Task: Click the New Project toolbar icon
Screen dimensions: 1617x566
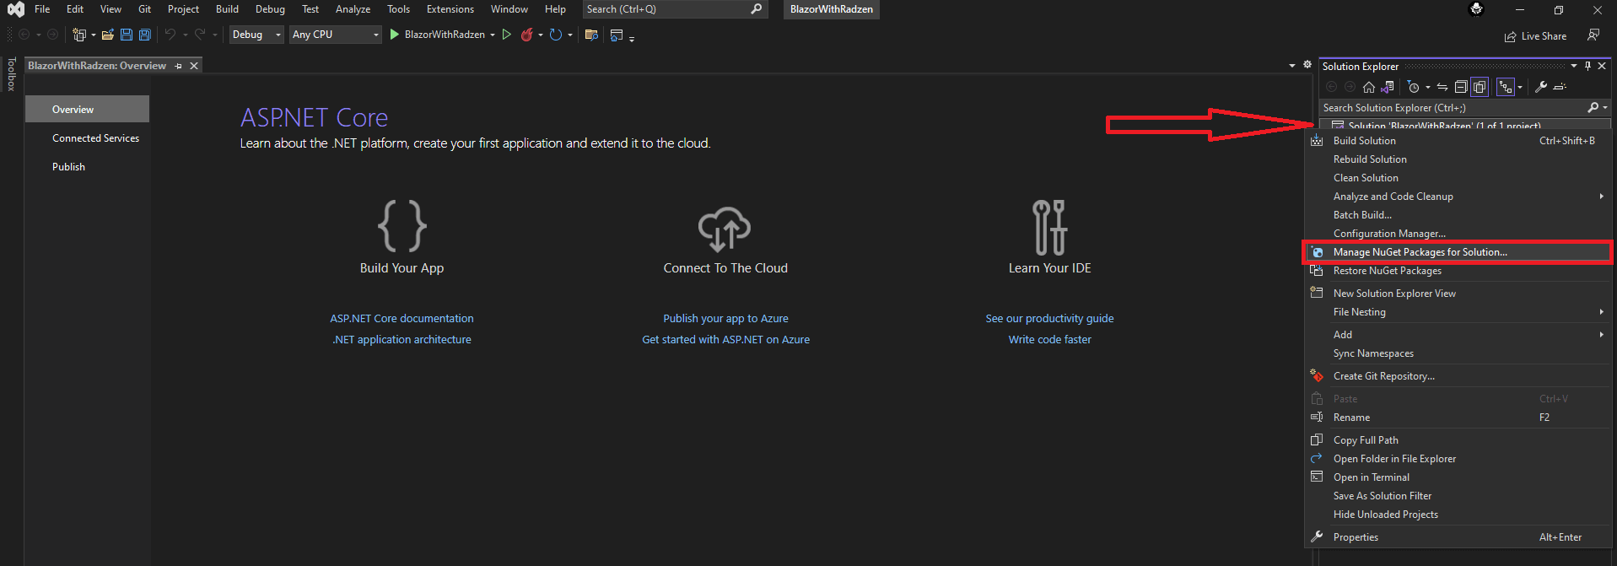Action: point(79,35)
